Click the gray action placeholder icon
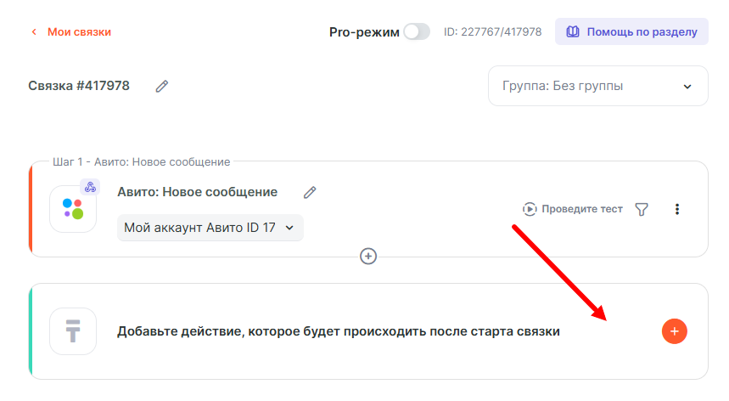Screen dimensions: 729x401 pyautogui.click(x=73, y=331)
